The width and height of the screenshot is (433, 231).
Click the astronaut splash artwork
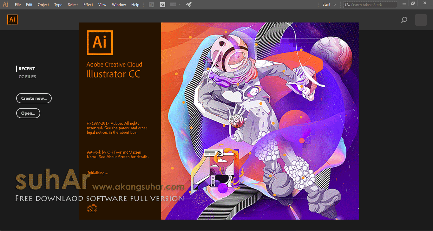[x=260, y=121]
